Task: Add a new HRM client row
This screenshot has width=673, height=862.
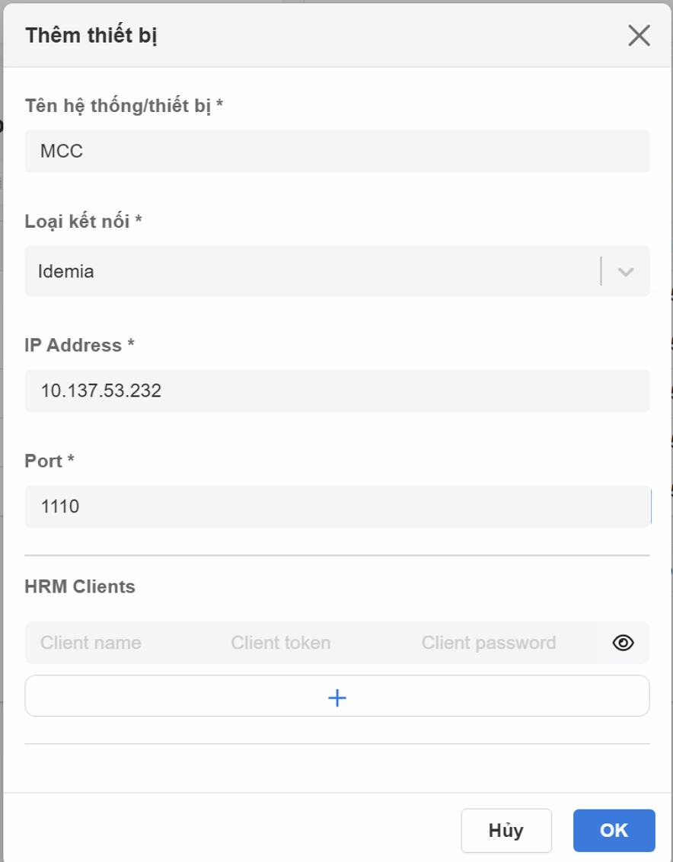Action: [x=337, y=697]
